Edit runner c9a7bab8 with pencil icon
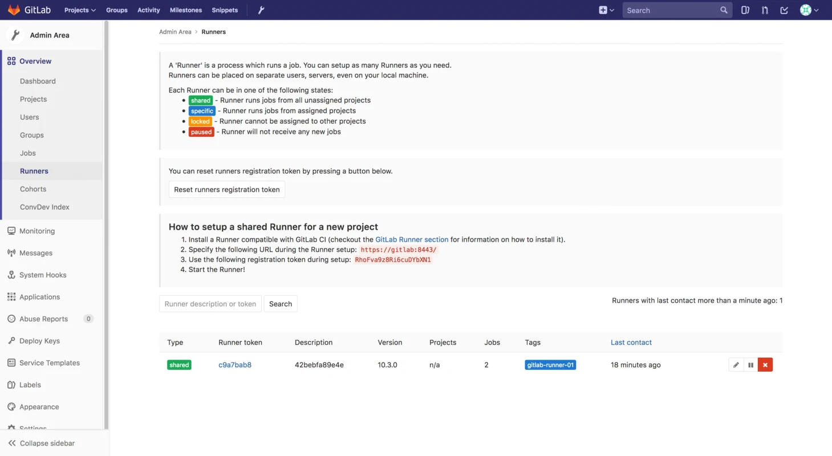The image size is (832, 456). click(736, 365)
